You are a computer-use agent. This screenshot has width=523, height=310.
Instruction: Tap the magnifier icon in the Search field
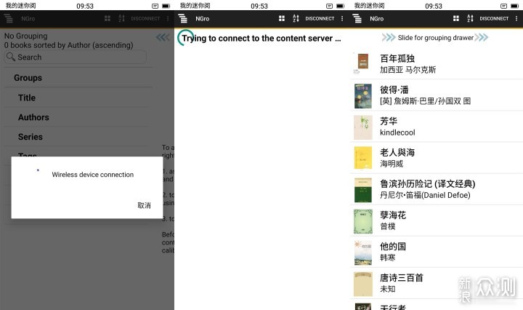pyautogui.click(x=11, y=57)
